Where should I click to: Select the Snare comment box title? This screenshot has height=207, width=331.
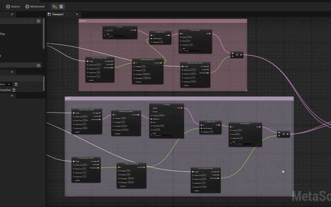coord(83,21)
